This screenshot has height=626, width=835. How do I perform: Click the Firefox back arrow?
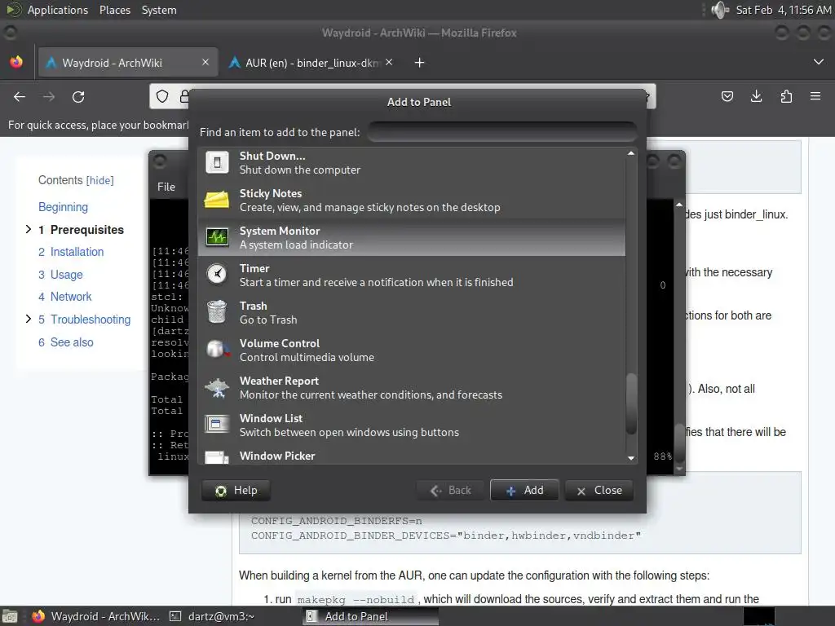[x=20, y=97]
